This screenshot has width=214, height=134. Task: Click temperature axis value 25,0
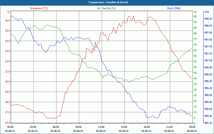(8, 31)
